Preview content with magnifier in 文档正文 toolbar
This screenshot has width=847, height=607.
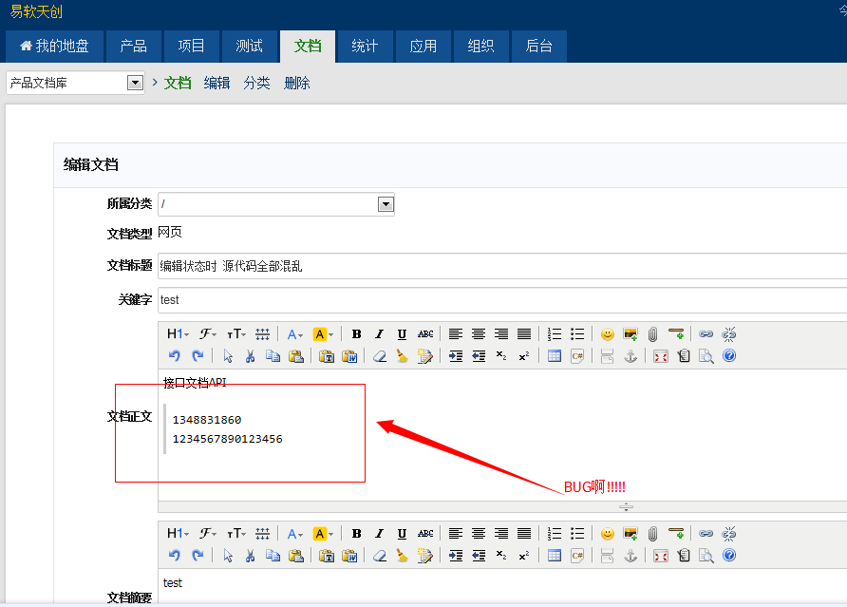coord(706,356)
